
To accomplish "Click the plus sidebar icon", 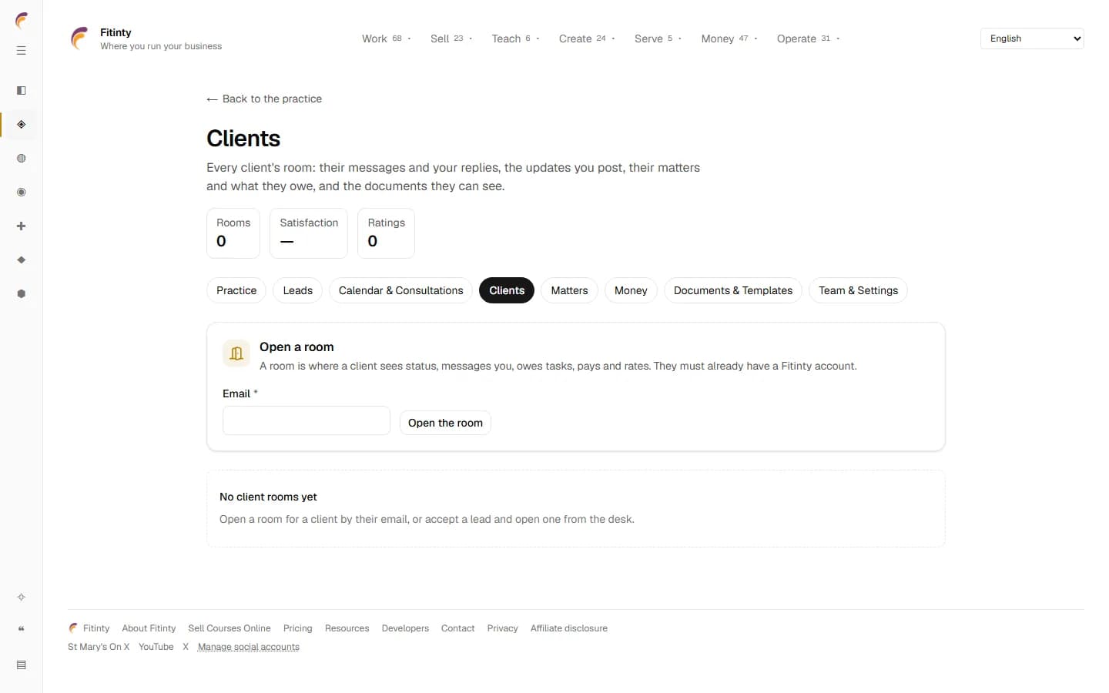I will point(22,226).
